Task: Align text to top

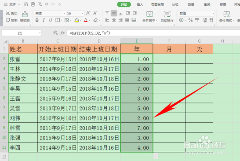Action: (x=107, y=13)
